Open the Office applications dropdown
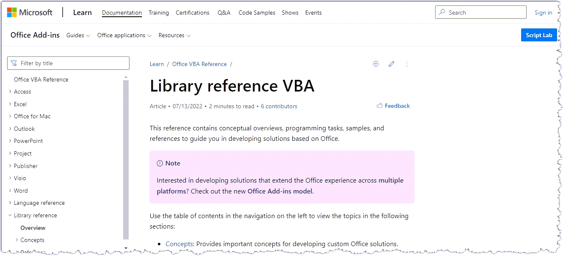Image resolution: width=565 pixels, height=257 pixels. (x=124, y=36)
